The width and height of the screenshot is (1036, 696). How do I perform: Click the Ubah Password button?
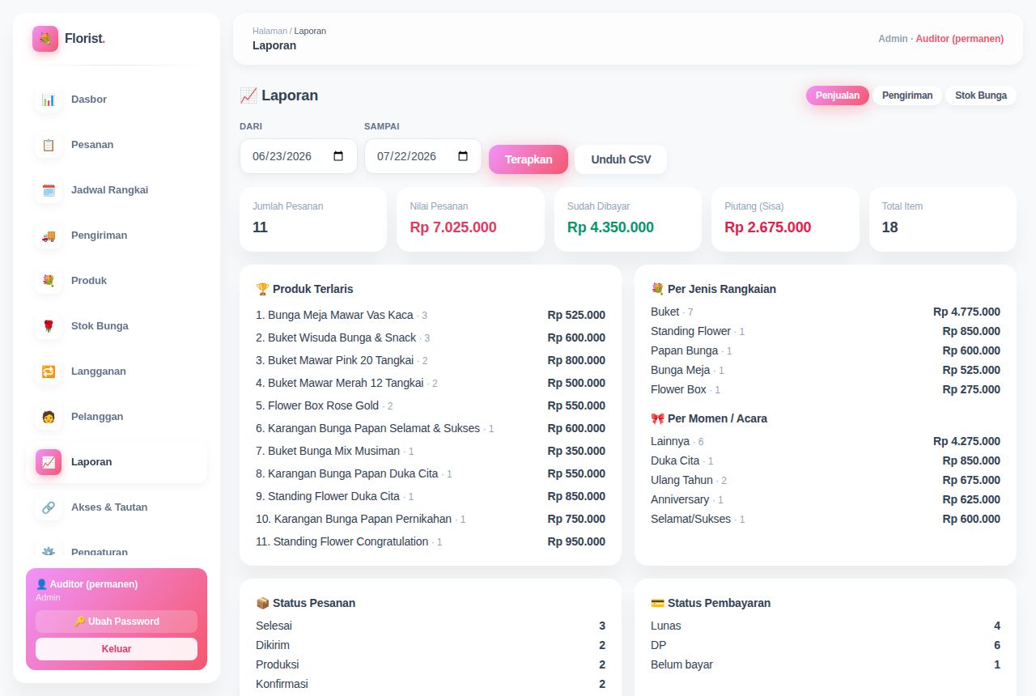117,622
